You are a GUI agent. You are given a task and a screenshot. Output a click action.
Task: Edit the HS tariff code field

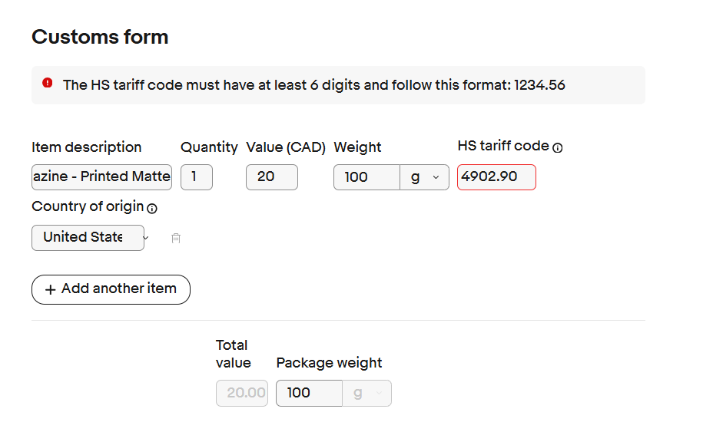tap(496, 177)
